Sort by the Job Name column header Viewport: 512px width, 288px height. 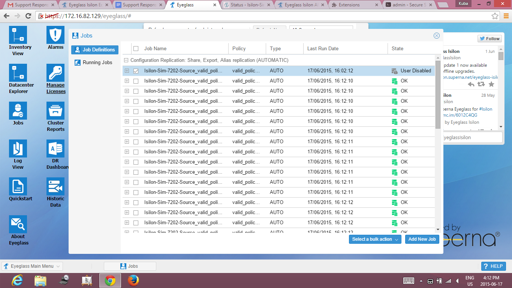(180, 48)
